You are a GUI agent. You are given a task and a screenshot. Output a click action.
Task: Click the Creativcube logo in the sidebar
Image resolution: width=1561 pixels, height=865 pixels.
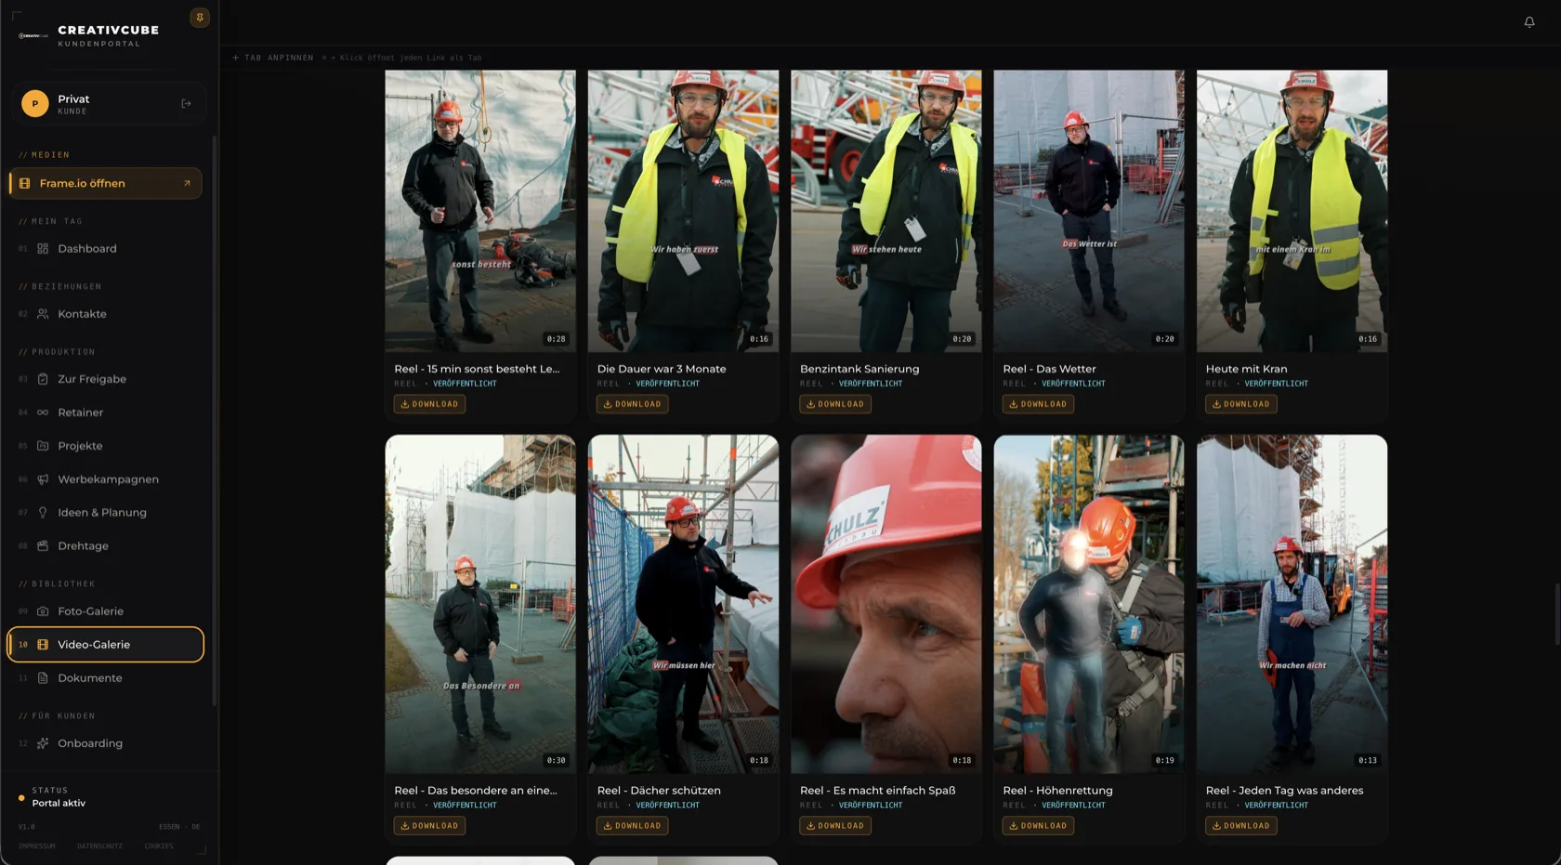33,36
